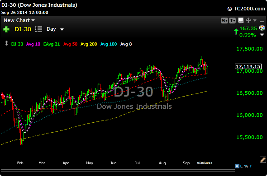Toggle the F scale option
The image size is (267, 176).
point(251,166)
